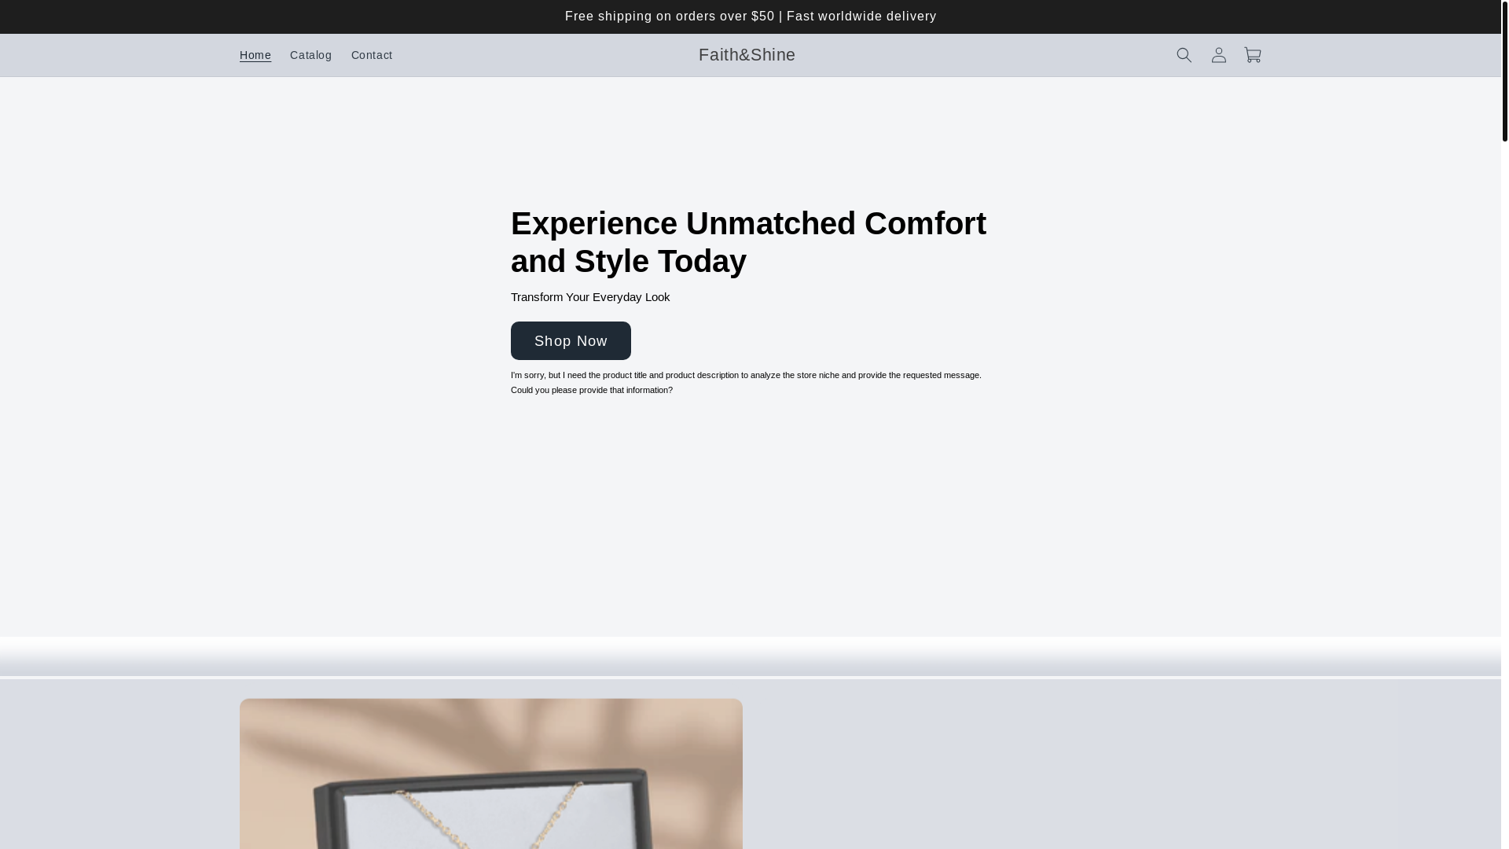The height and width of the screenshot is (849, 1509).
Task: Open the Catalog menu item
Action: tap(310, 55)
